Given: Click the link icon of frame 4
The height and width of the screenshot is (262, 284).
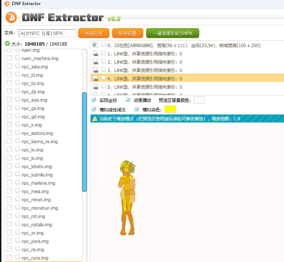Looking at the screenshot, I should [96, 78].
